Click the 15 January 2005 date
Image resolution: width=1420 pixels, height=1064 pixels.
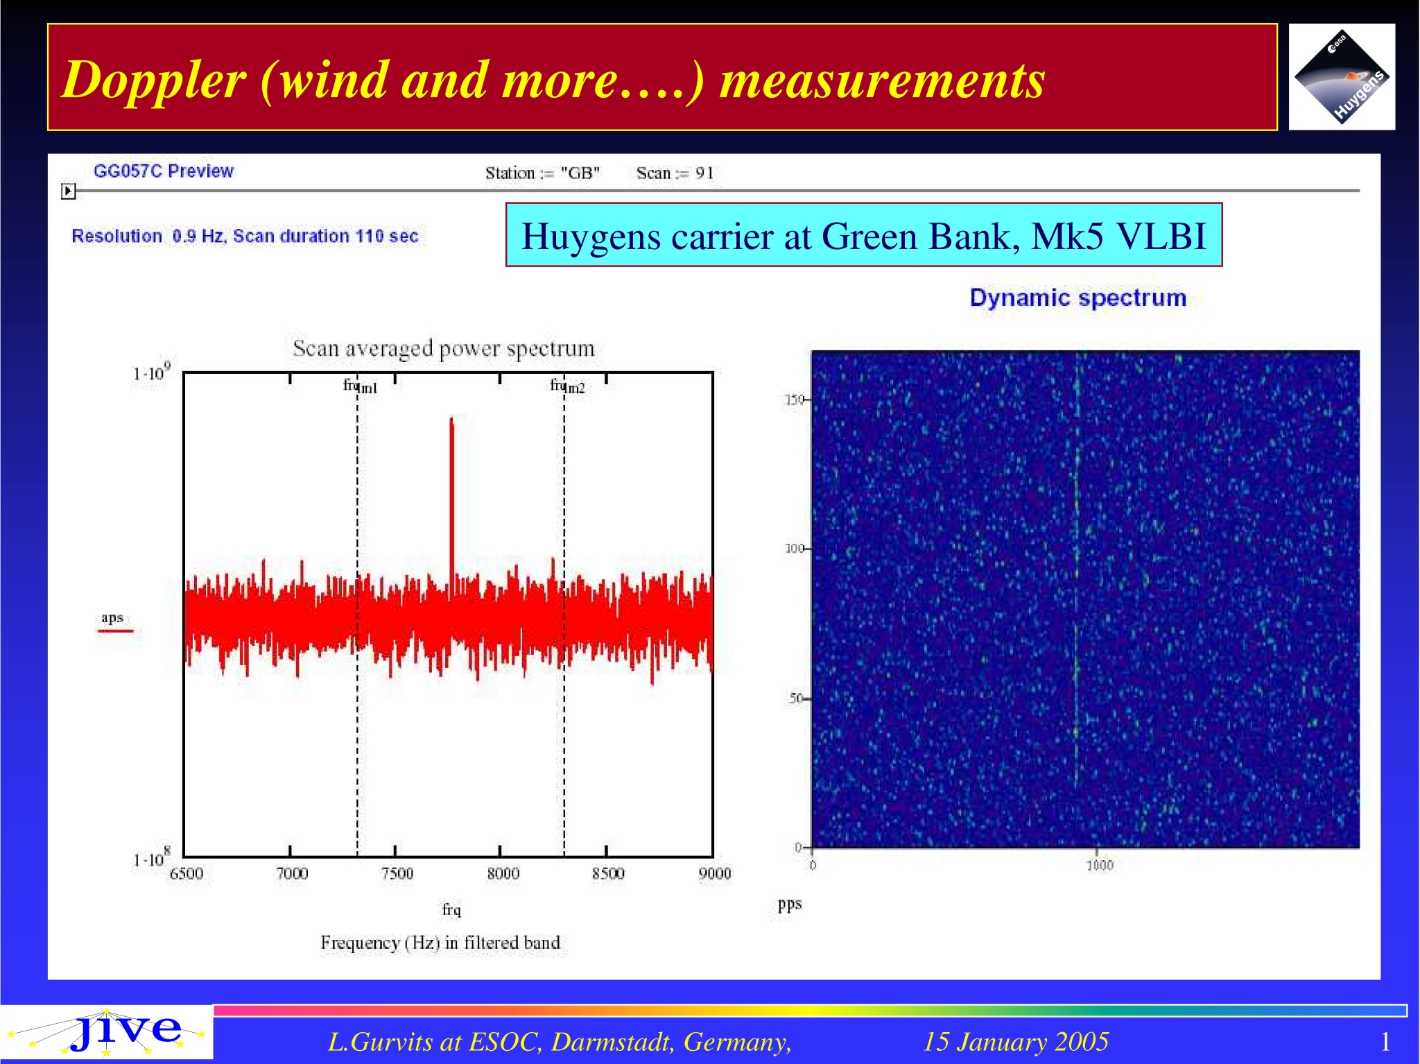[1015, 1042]
